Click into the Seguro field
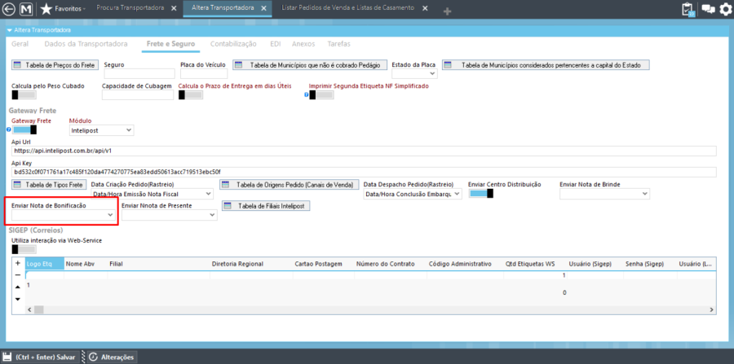Screen dimensions: 734x364 click(139, 73)
